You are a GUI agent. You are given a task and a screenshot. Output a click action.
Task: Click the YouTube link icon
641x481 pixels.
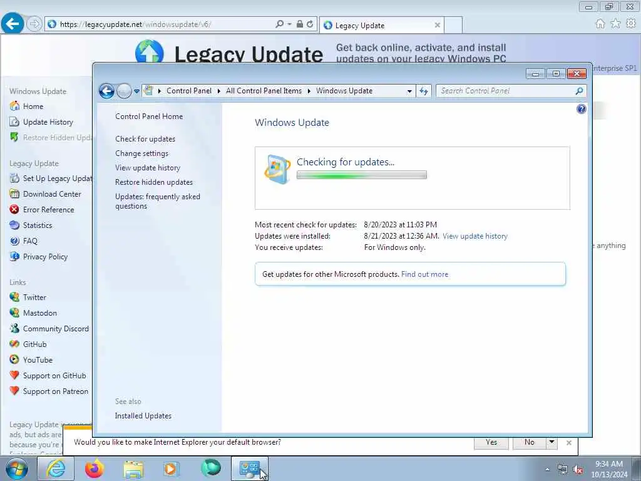[14, 359]
